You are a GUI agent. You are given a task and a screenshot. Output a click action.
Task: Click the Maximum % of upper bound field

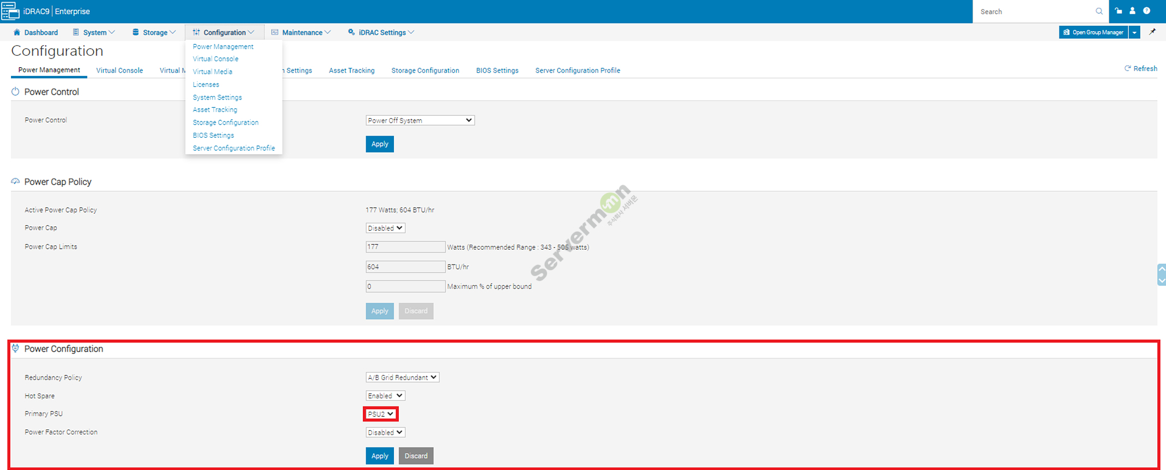tap(405, 286)
